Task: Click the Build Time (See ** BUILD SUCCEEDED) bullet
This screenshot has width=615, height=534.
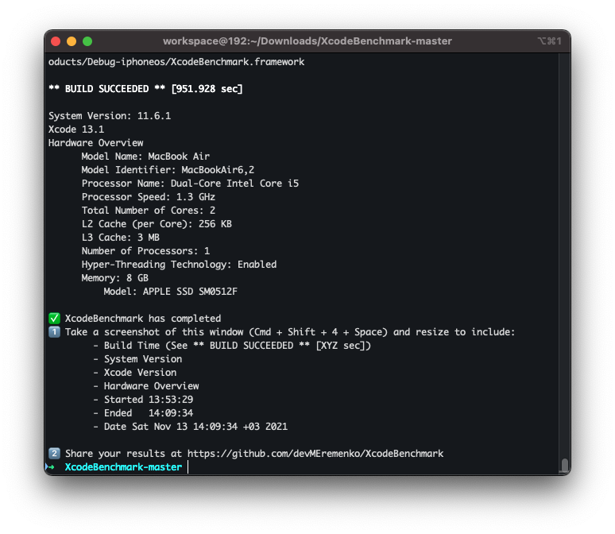Action: click(x=232, y=346)
